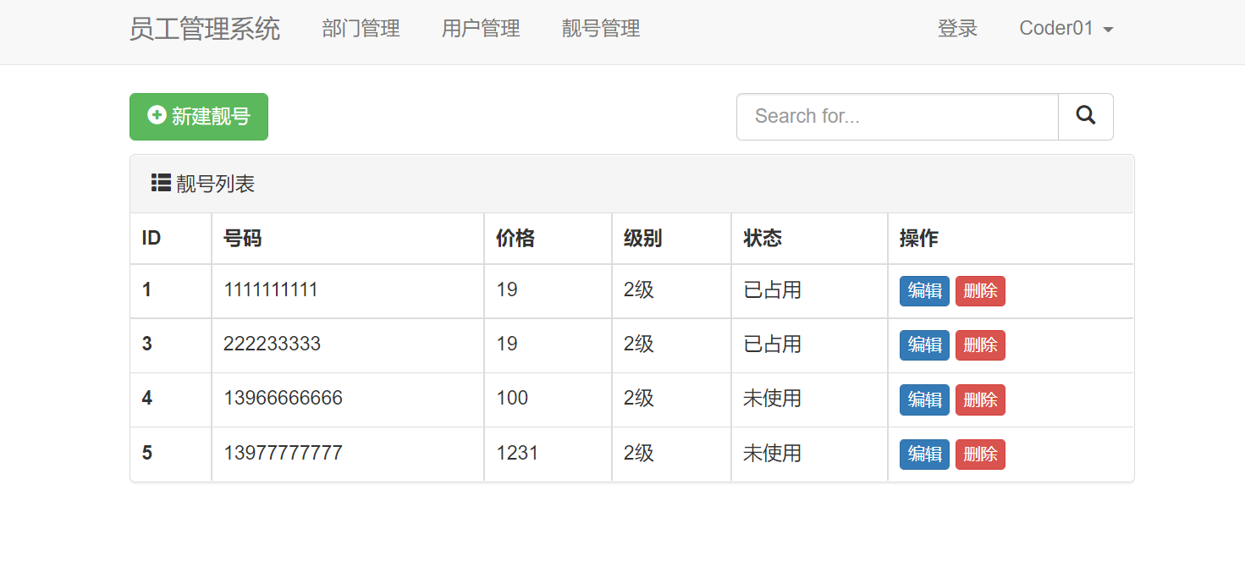Click the 状态 column header
The height and width of the screenshot is (562, 1245).
tap(762, 238)
